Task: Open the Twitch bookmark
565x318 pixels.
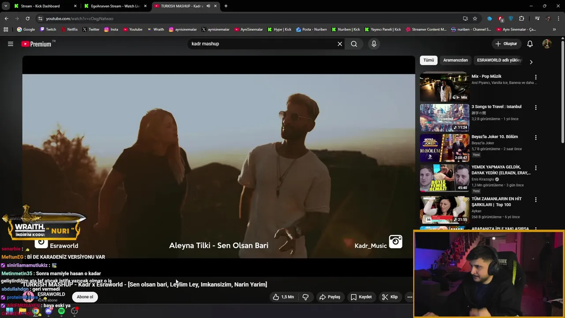Action: point(48,30)
